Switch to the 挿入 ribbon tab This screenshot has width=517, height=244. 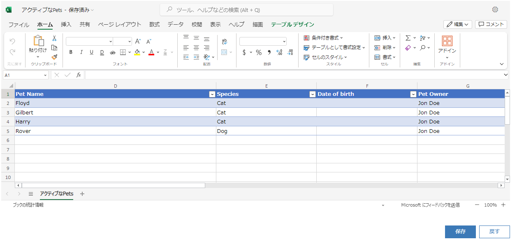click(x=66, y=25)
